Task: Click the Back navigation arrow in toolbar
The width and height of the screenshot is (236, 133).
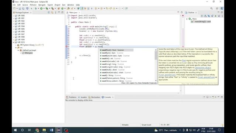Action: (114, 8)
